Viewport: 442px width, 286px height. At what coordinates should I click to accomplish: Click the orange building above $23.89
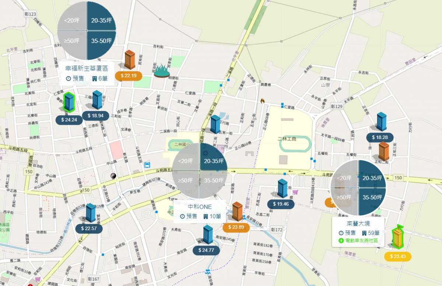tap(237, 211)
